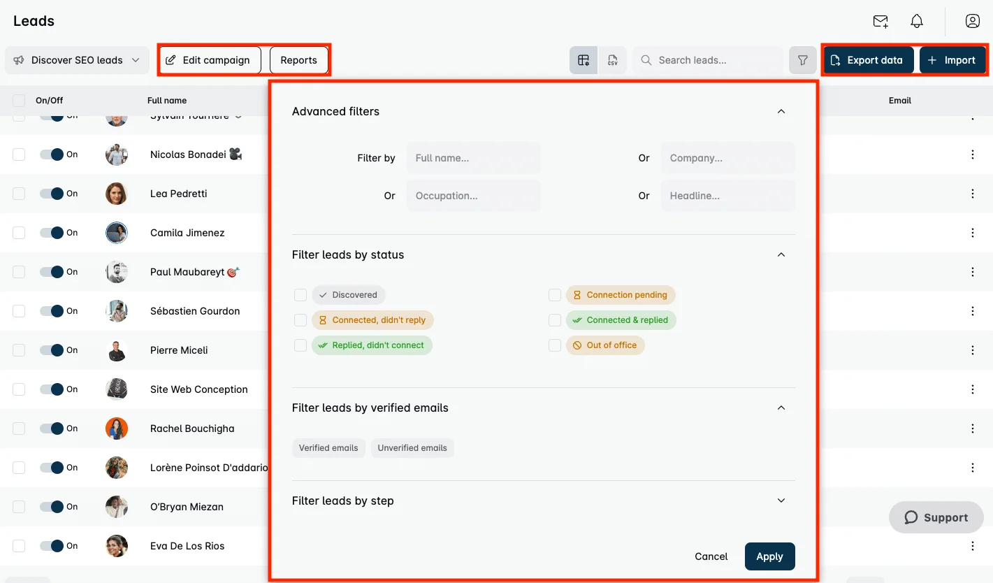
Task: Open the user profile icon
Action: coord(973,21)
